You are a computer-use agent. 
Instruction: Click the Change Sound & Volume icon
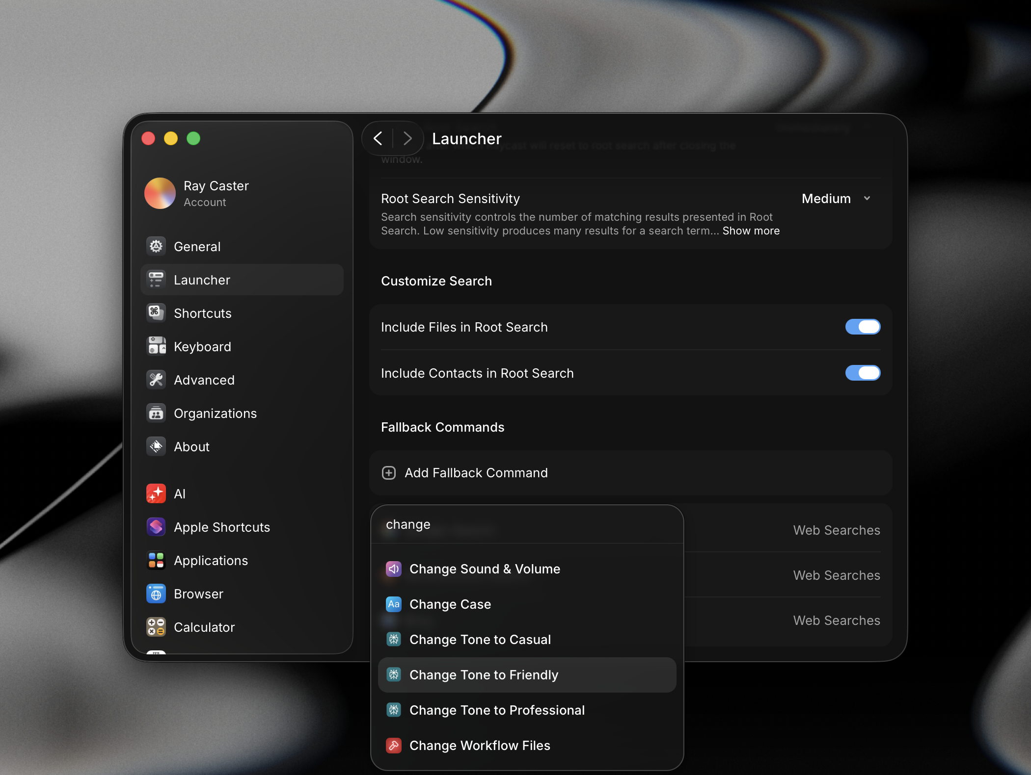point(394,569)
